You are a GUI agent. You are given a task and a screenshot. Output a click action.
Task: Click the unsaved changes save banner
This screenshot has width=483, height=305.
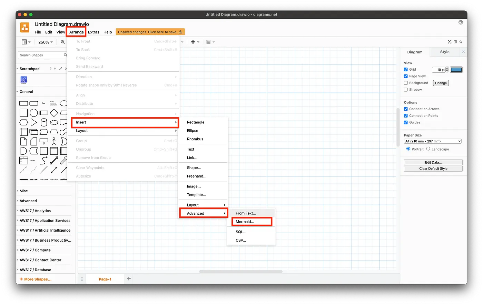point(150,32)
